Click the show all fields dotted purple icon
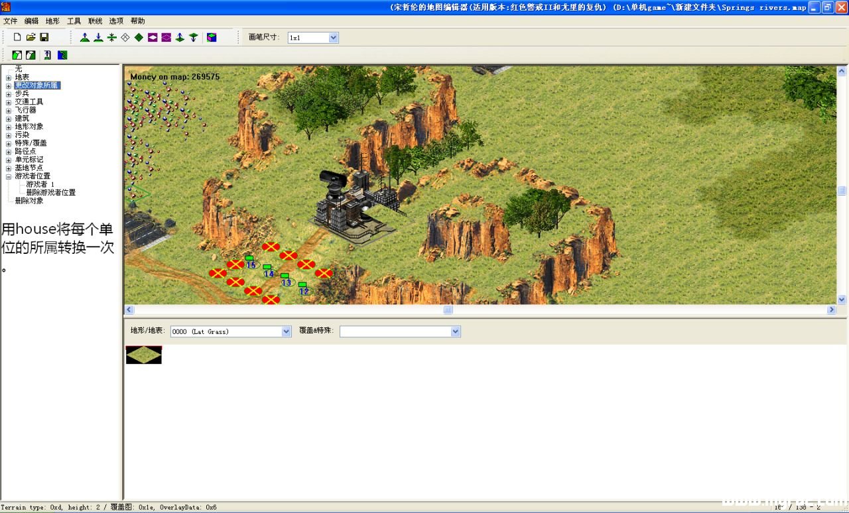Viewport: 849px width, 513px height. click(166, 38)
